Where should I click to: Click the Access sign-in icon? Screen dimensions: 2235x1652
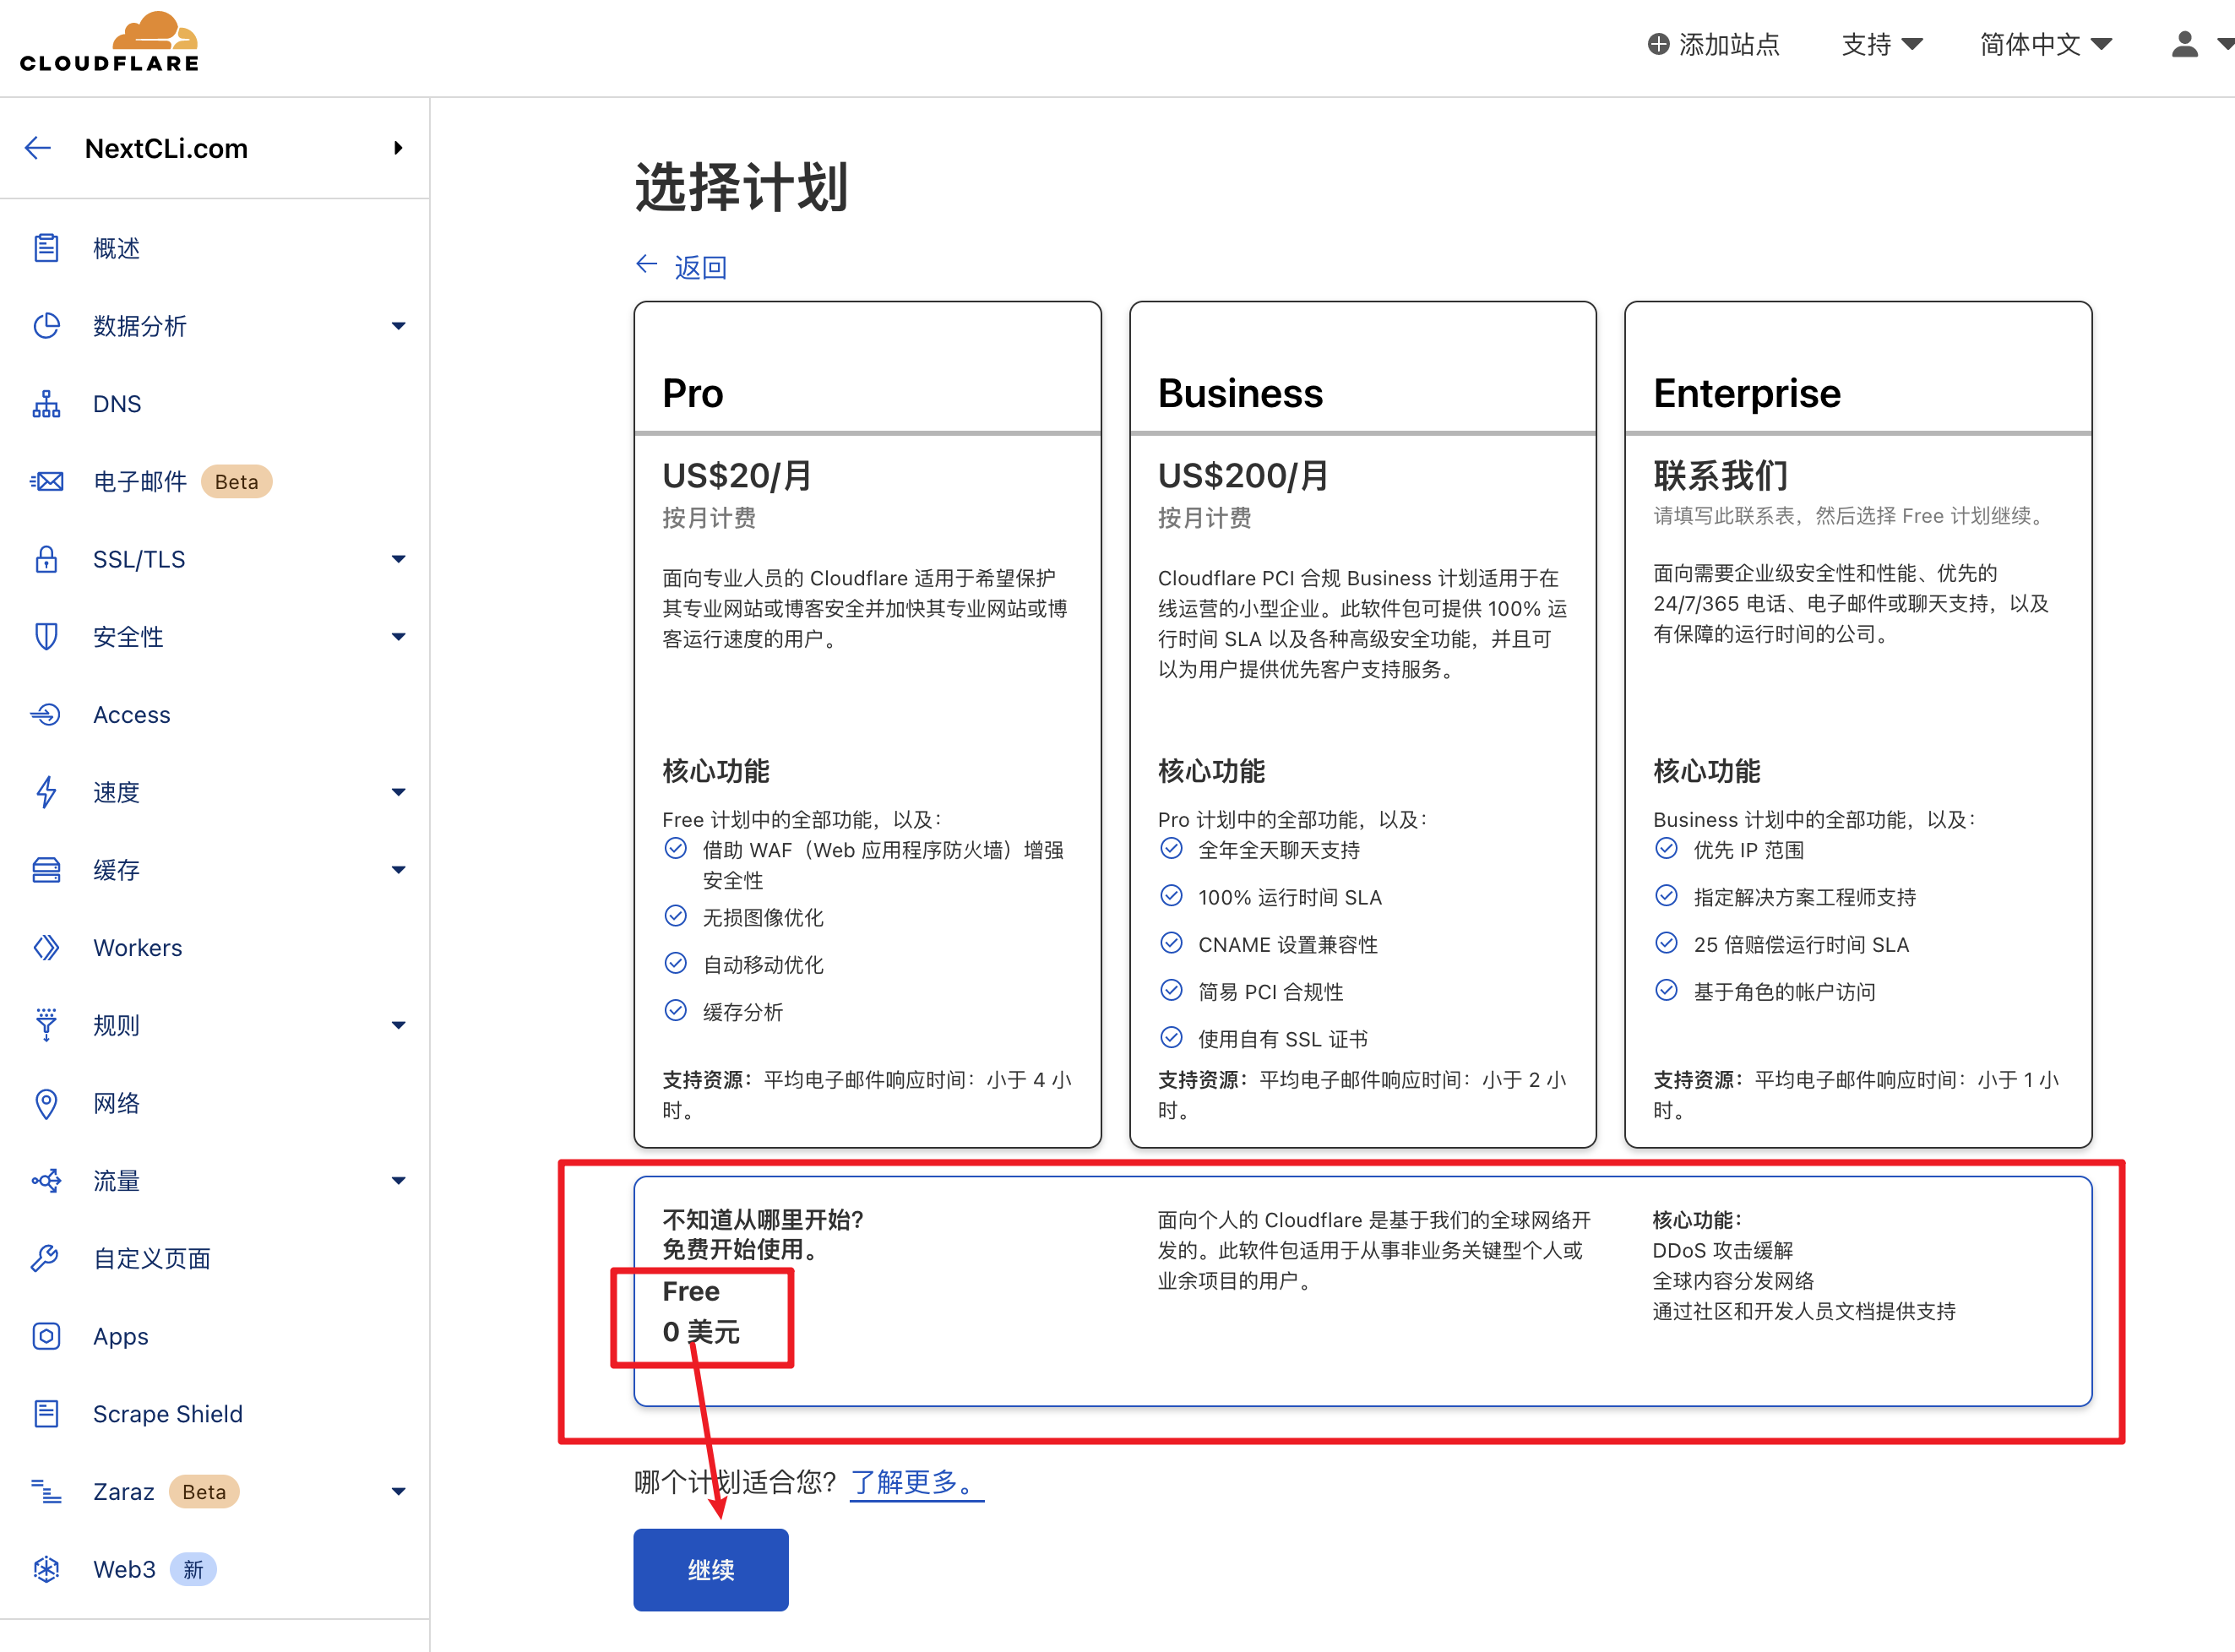point(46,715)
